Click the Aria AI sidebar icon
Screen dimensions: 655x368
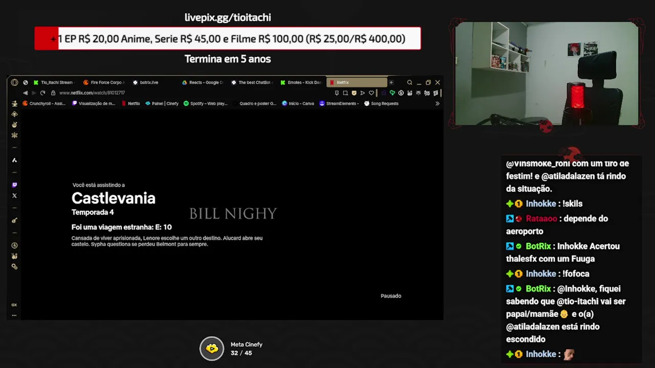pyautogui.click(x=14, y=160)
